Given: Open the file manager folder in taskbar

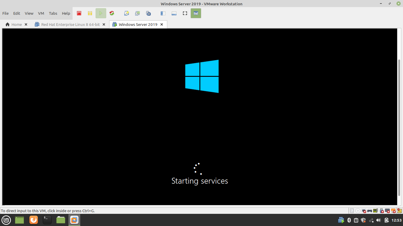Looking at the screenshot, I should coord(61,220).
